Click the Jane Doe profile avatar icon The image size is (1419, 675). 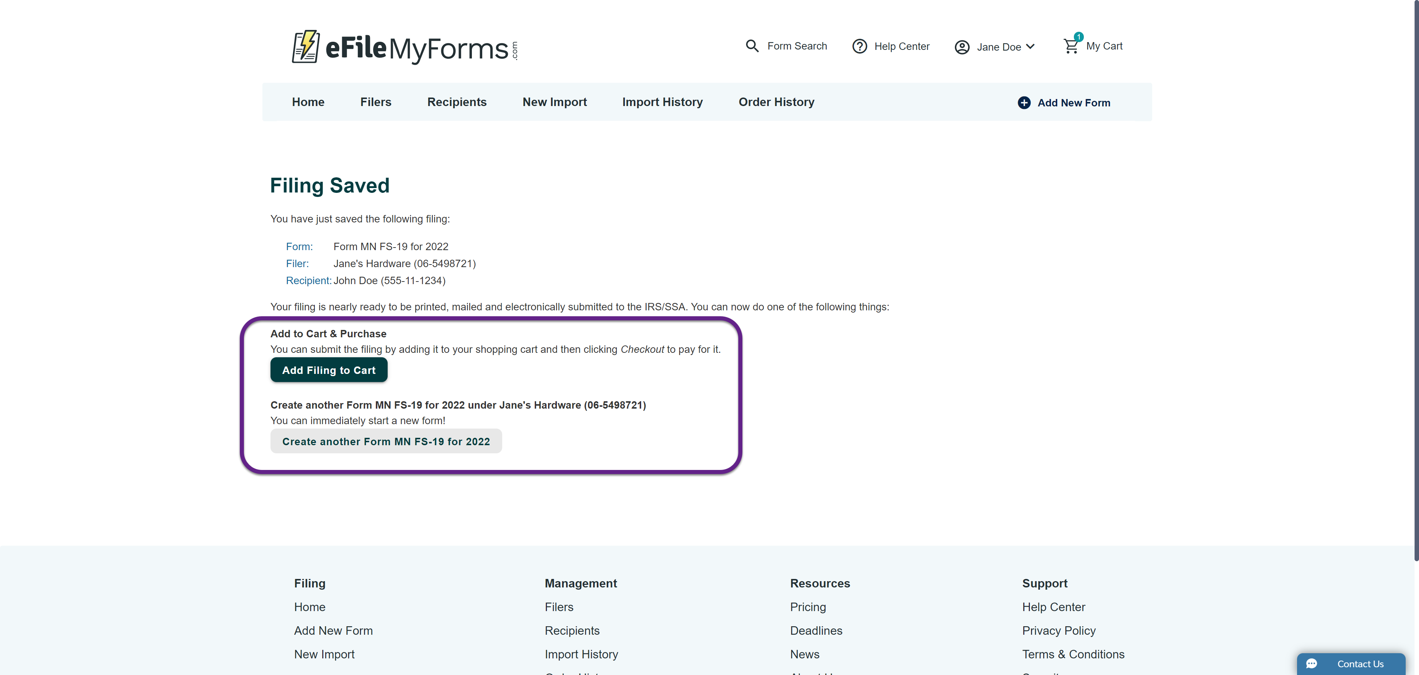click(x=962, y=47)
